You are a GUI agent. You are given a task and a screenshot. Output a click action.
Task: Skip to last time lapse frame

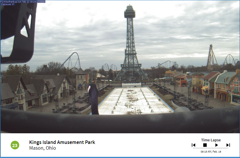(x=228, y=145)
